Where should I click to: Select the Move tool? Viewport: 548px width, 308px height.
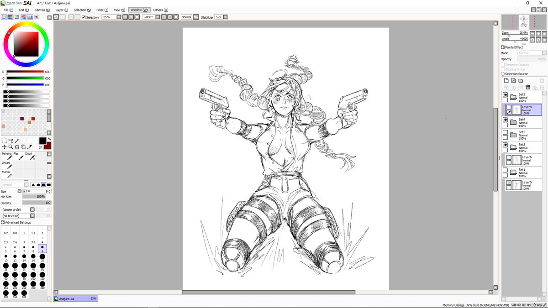5,147
